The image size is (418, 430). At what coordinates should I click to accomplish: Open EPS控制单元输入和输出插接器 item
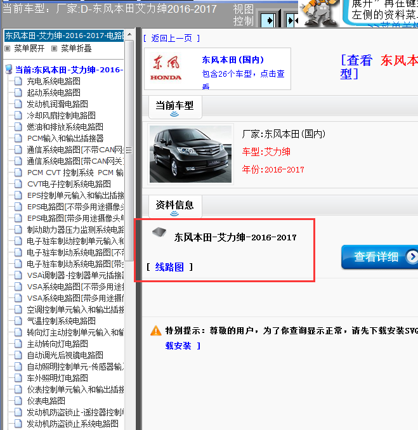click(75, 195)
